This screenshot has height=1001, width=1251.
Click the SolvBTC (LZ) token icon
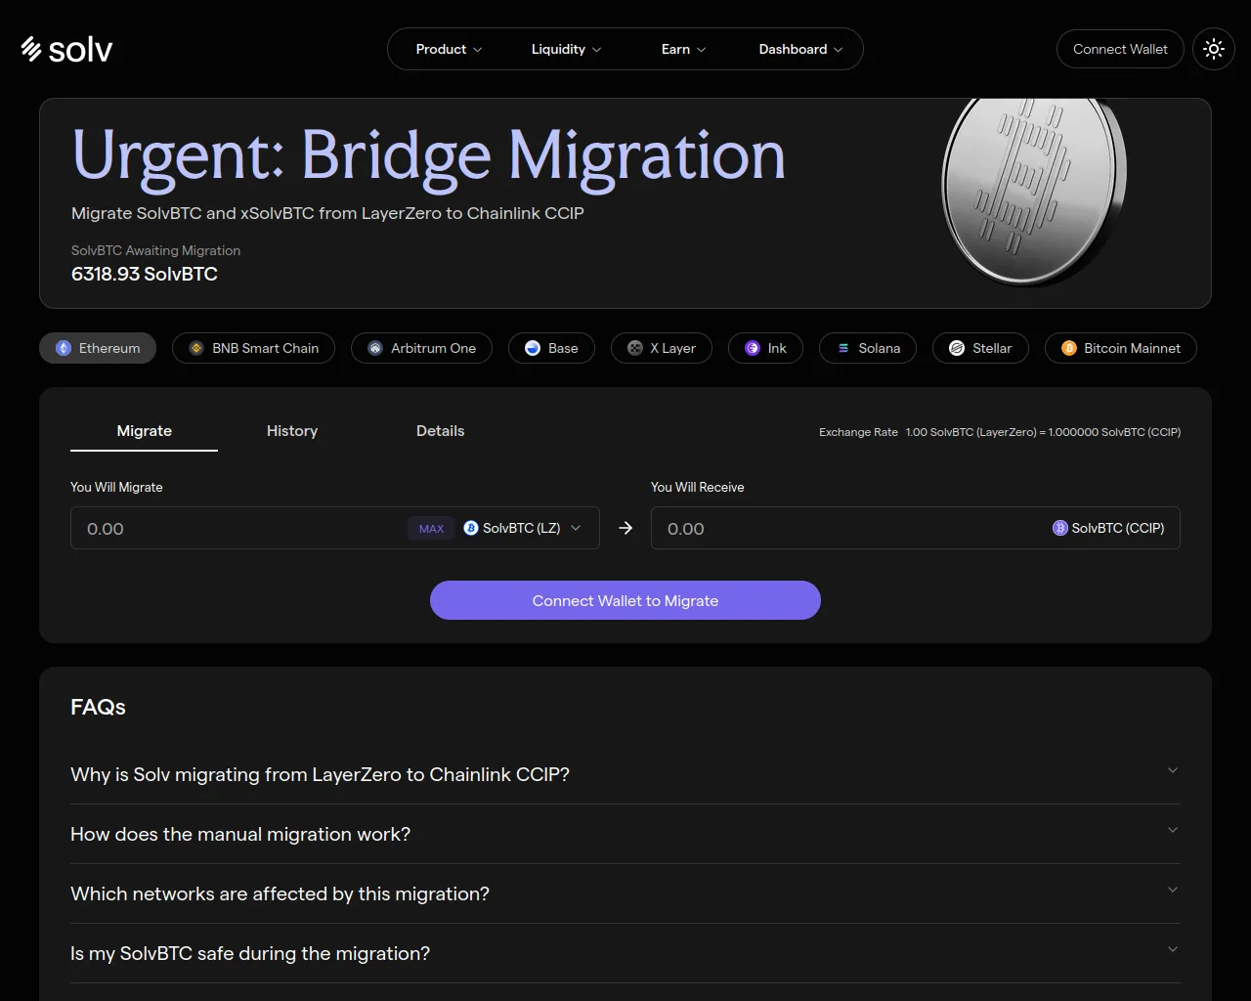471,528
